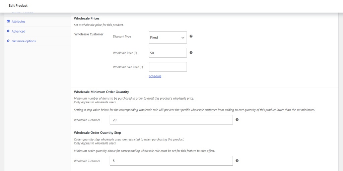Click the Attributes table icon in sidebar
Viewport: 343px width, 171px height.
8,21
